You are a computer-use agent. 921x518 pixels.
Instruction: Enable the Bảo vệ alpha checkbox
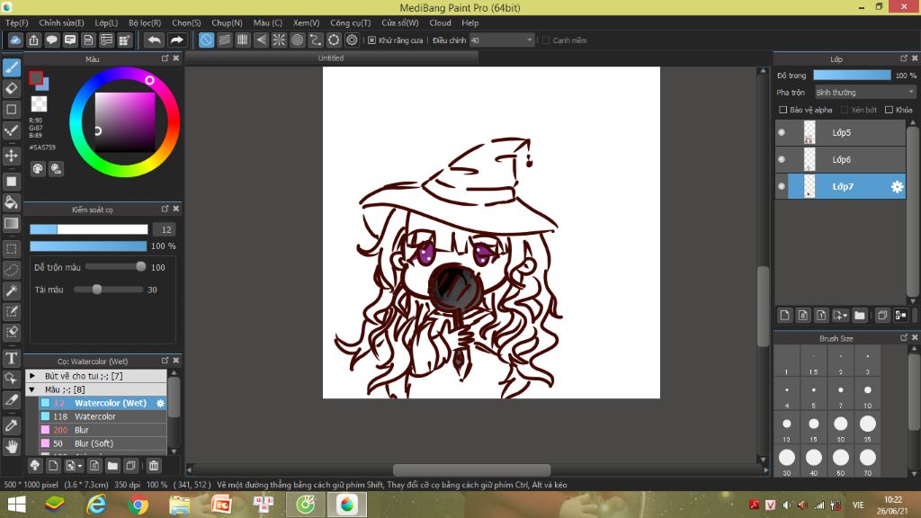coord(783,110)
